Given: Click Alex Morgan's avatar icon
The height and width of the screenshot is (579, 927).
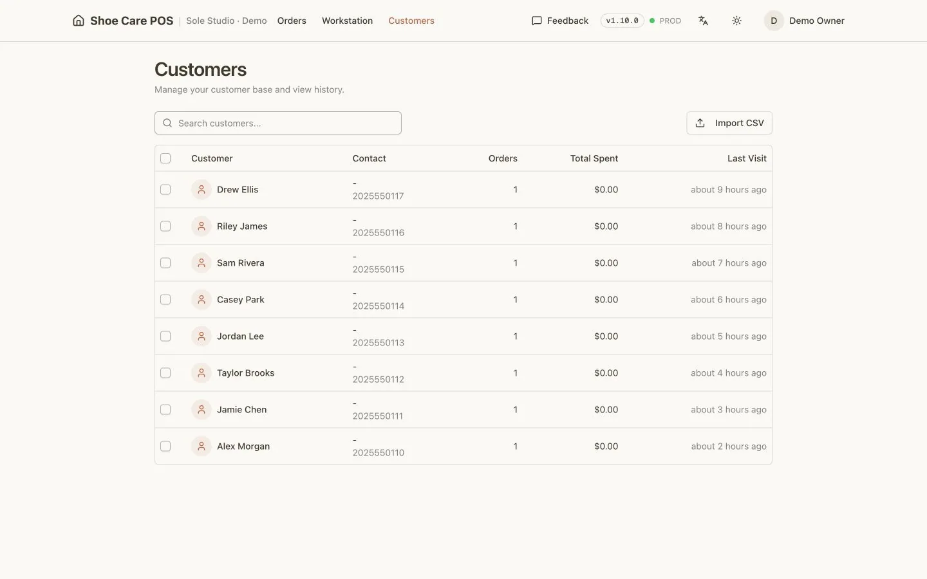Looking at the screenshot, I should click(x=201, y=446).
